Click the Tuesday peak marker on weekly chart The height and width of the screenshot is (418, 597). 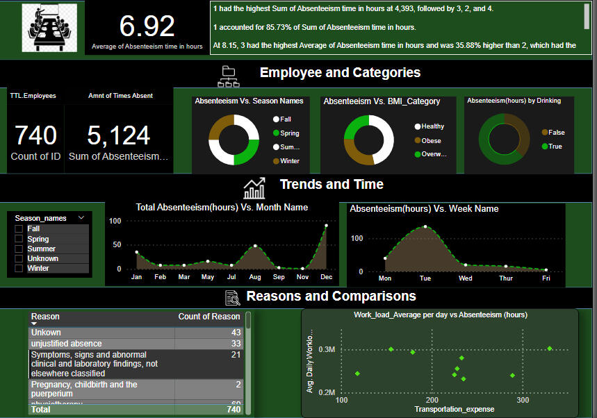tap(425, 227)
